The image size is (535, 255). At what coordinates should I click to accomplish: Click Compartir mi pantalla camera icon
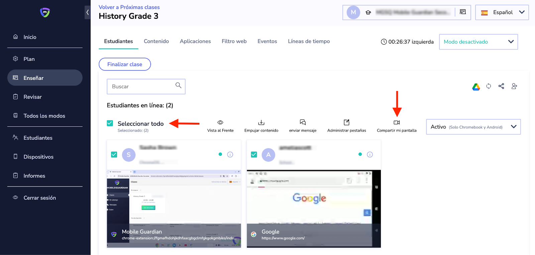[397, 122]
